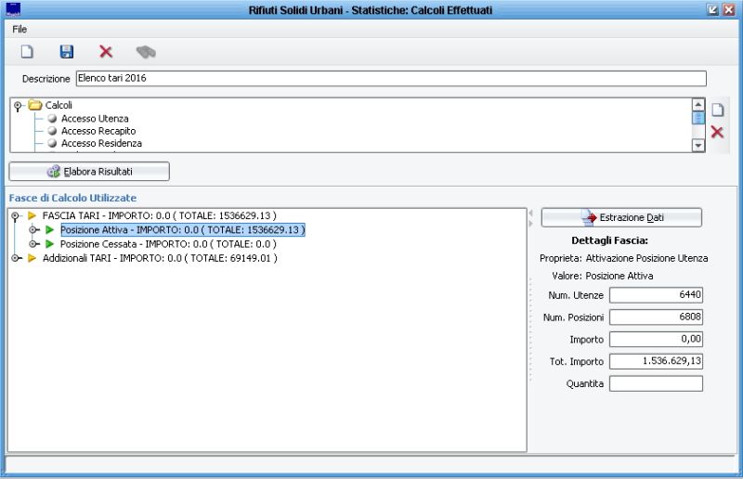
Task: Click the gray bullet beside Accesso Utenza
Action: [53, 119]
